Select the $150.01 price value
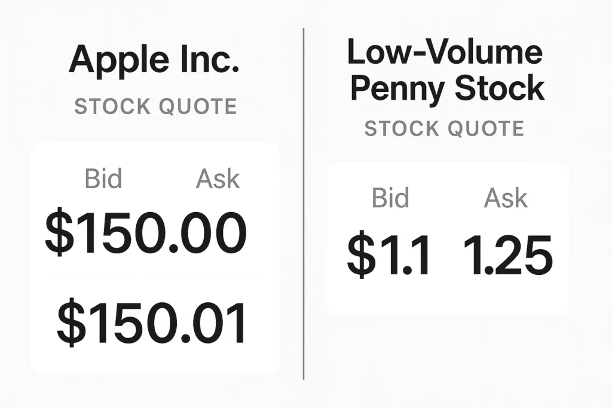This screenshot has height=408, width=612. click(152, 324)
